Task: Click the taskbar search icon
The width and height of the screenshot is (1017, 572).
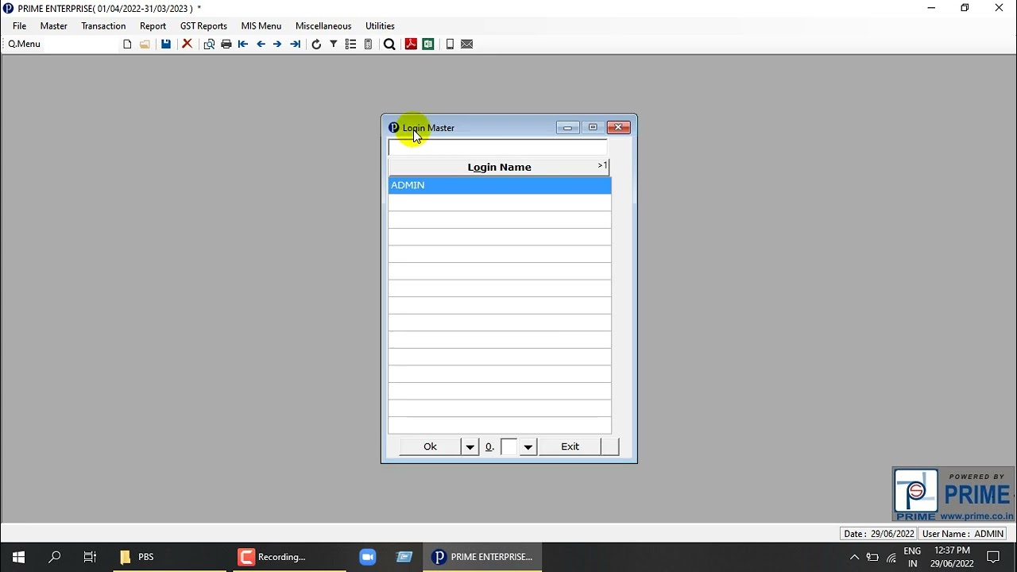Action: [55, 557]
